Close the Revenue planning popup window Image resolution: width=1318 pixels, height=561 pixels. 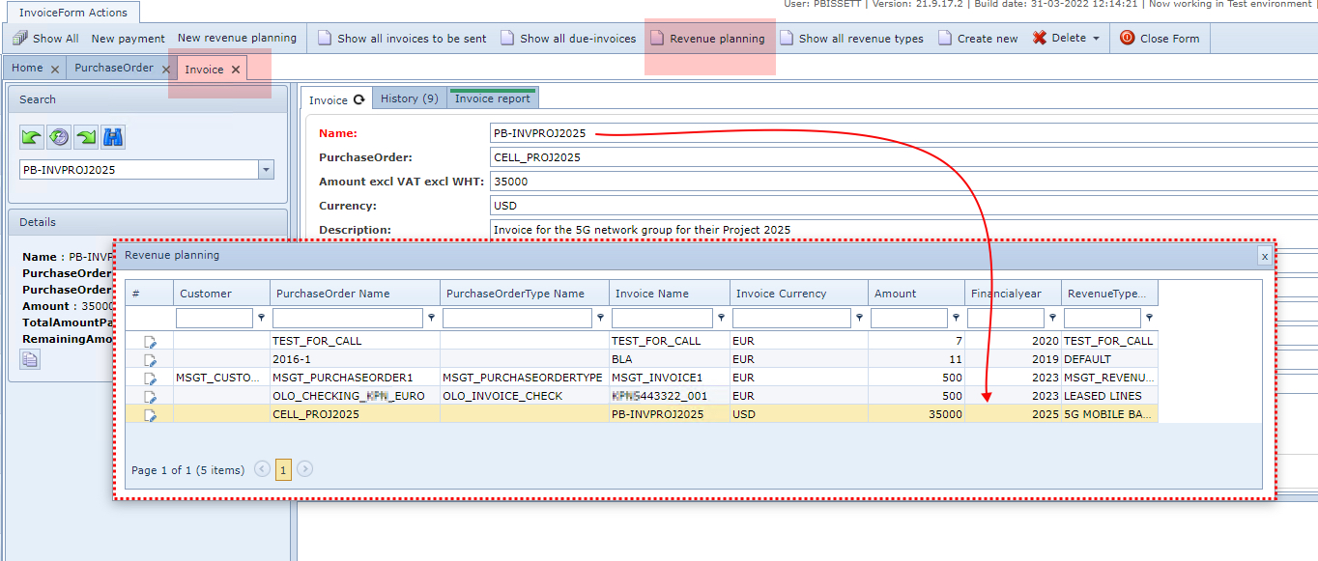[x=1264, y=256]
